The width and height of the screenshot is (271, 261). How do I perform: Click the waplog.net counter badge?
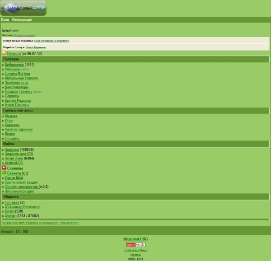point(135,245)
